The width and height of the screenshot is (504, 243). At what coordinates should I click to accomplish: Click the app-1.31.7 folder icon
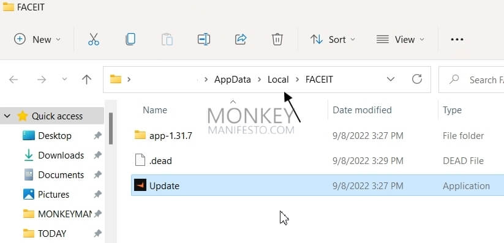point(140,135)
